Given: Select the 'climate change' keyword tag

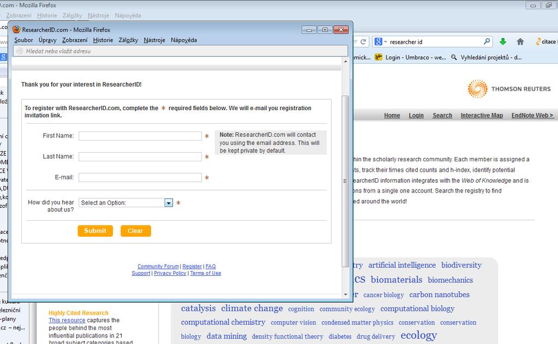Looking at the screenshot, I should coord(252,309).
